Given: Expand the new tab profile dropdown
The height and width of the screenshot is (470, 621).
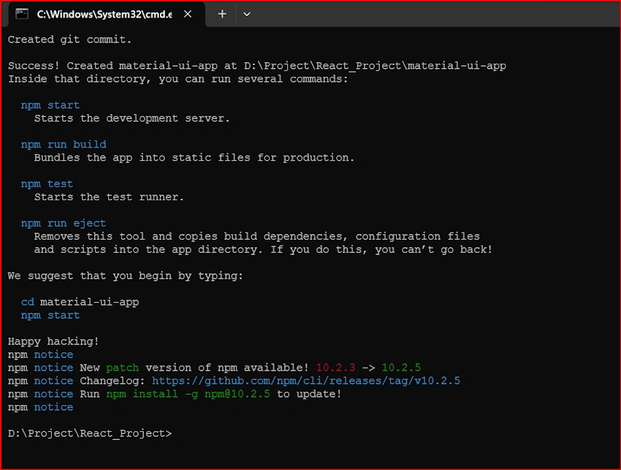Looking at the screenshot, I should (x=246, y=15).
